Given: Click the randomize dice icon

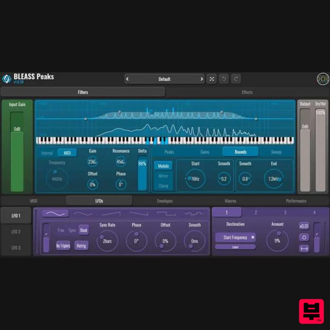Looking at the screenshot, I should point(212,79).
